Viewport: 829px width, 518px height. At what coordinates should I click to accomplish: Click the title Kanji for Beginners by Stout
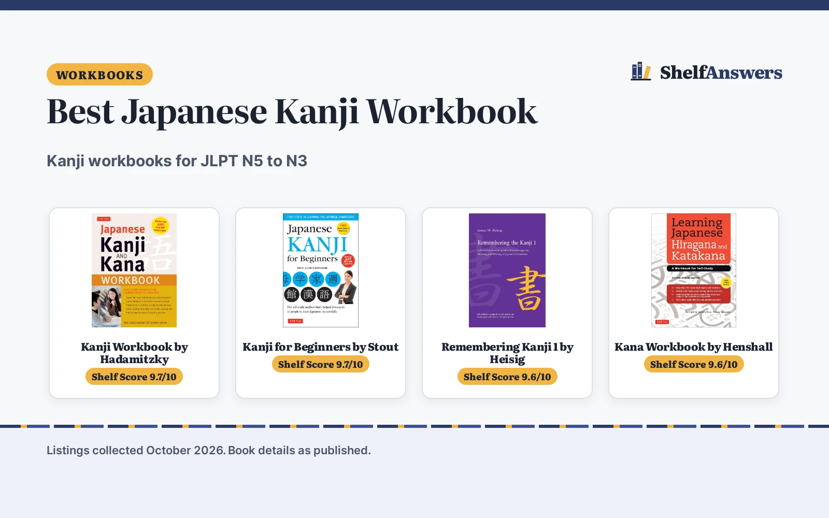pos(321,347)
